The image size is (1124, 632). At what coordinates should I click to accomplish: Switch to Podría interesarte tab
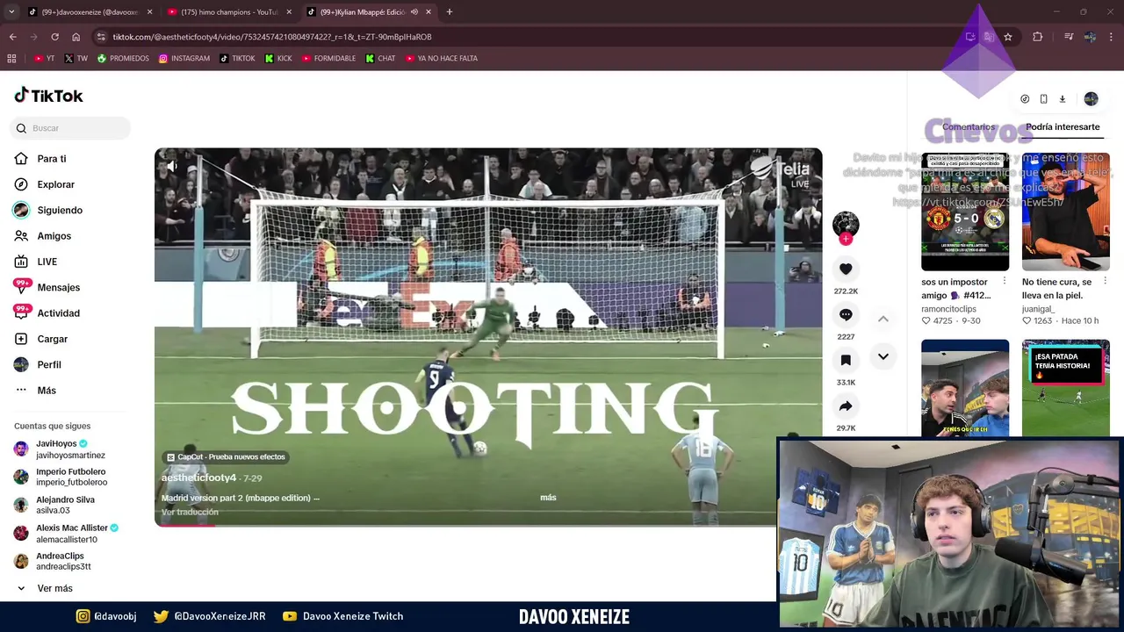coord(1063,127)
